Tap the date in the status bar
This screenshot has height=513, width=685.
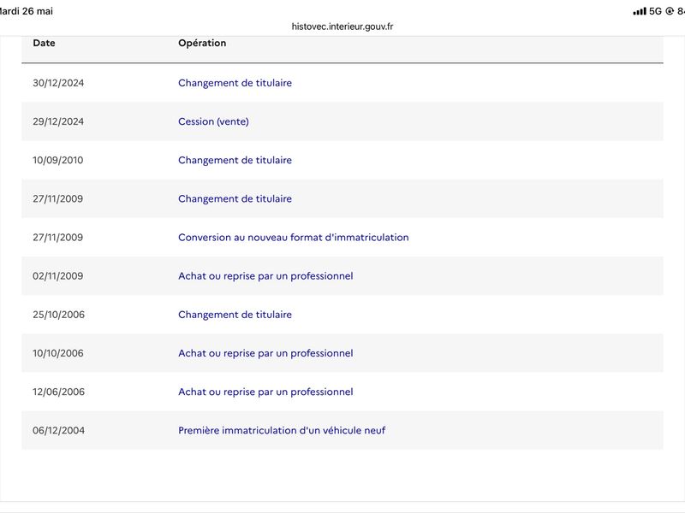[x=27, y=11]
